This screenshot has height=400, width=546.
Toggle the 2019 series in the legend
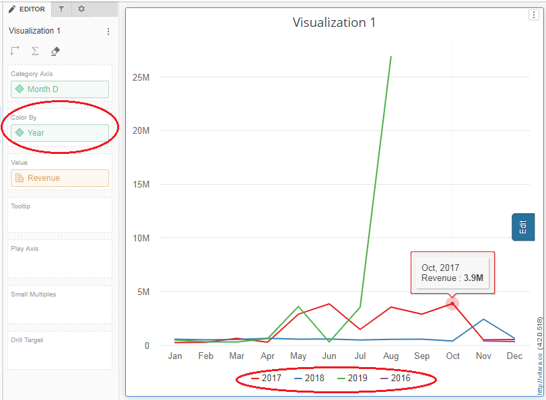coord(355,378)
